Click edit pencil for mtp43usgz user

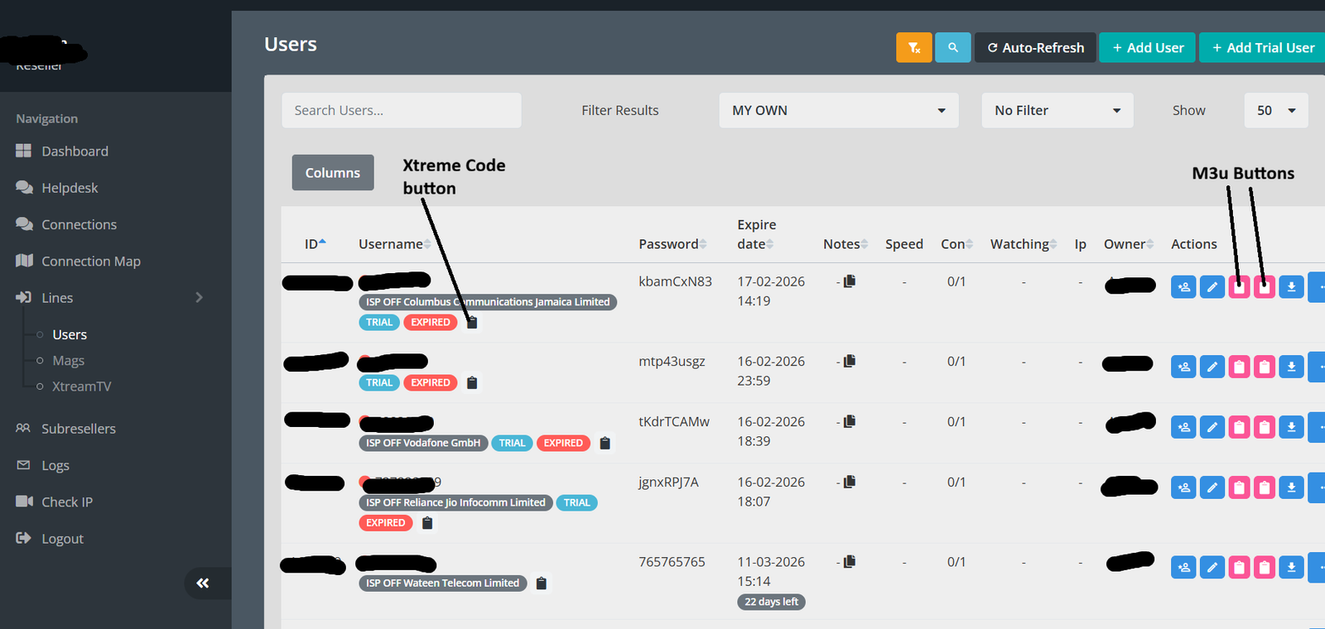tap(1212, 367)
